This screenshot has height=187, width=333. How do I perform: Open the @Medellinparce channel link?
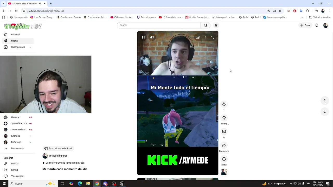pyautogui.click(x=58, y=156)
